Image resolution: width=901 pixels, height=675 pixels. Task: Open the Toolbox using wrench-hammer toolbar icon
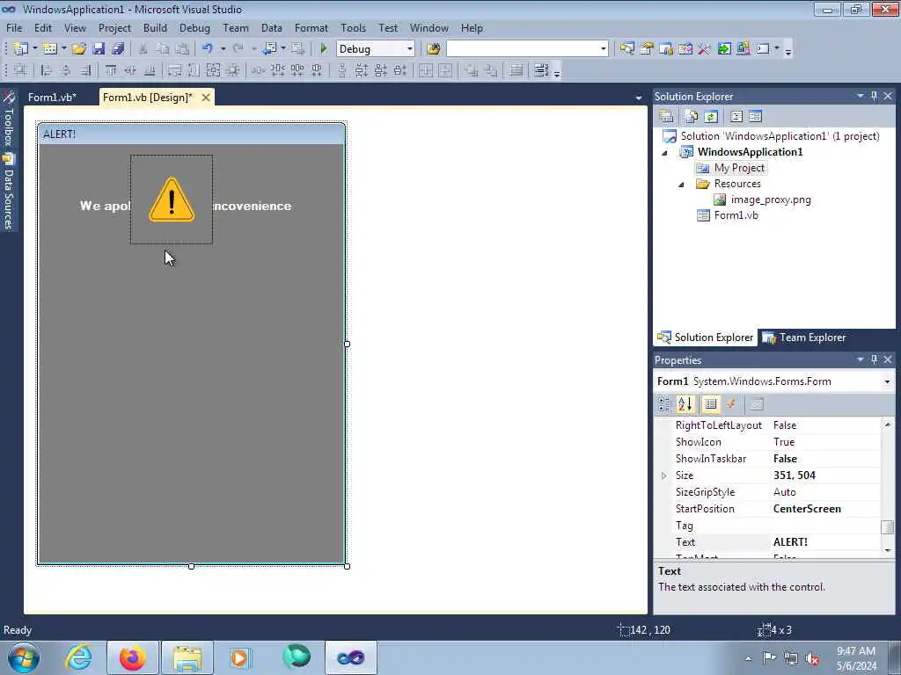pos(705,49)
